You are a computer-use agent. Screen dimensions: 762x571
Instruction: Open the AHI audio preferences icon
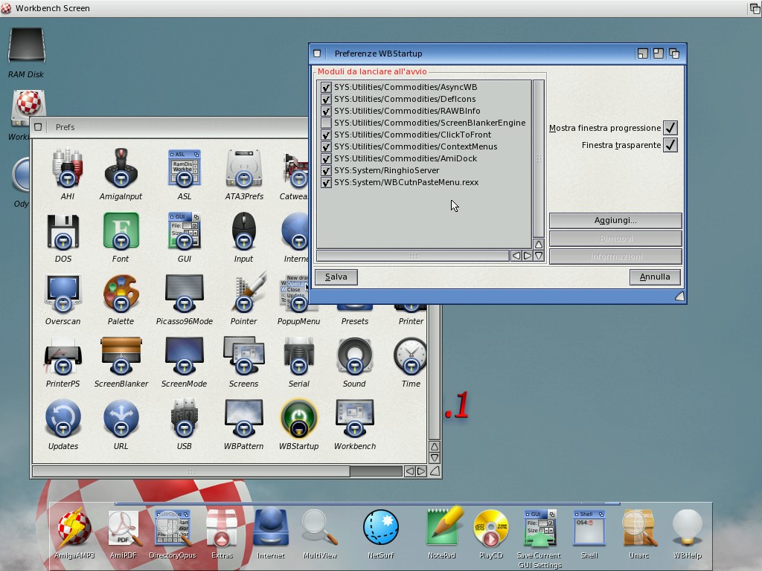[x=67, y=170]
